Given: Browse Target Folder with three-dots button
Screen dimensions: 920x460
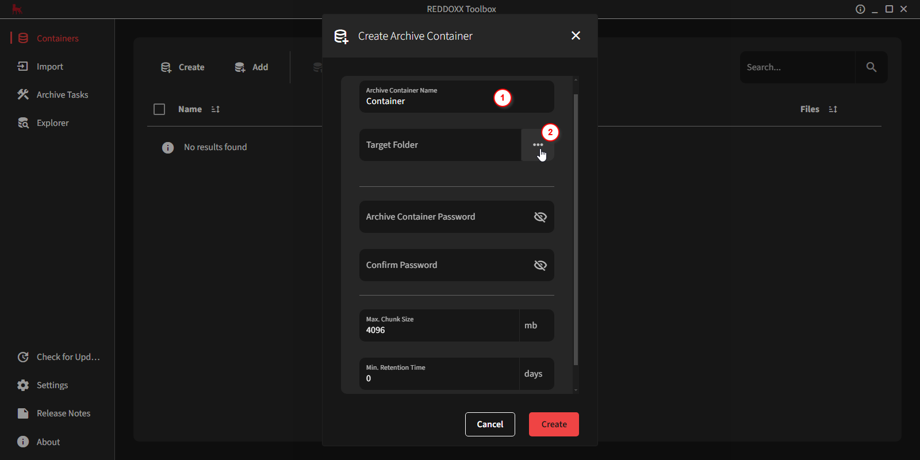Looking at the screenshot, I should click(538, 145).
